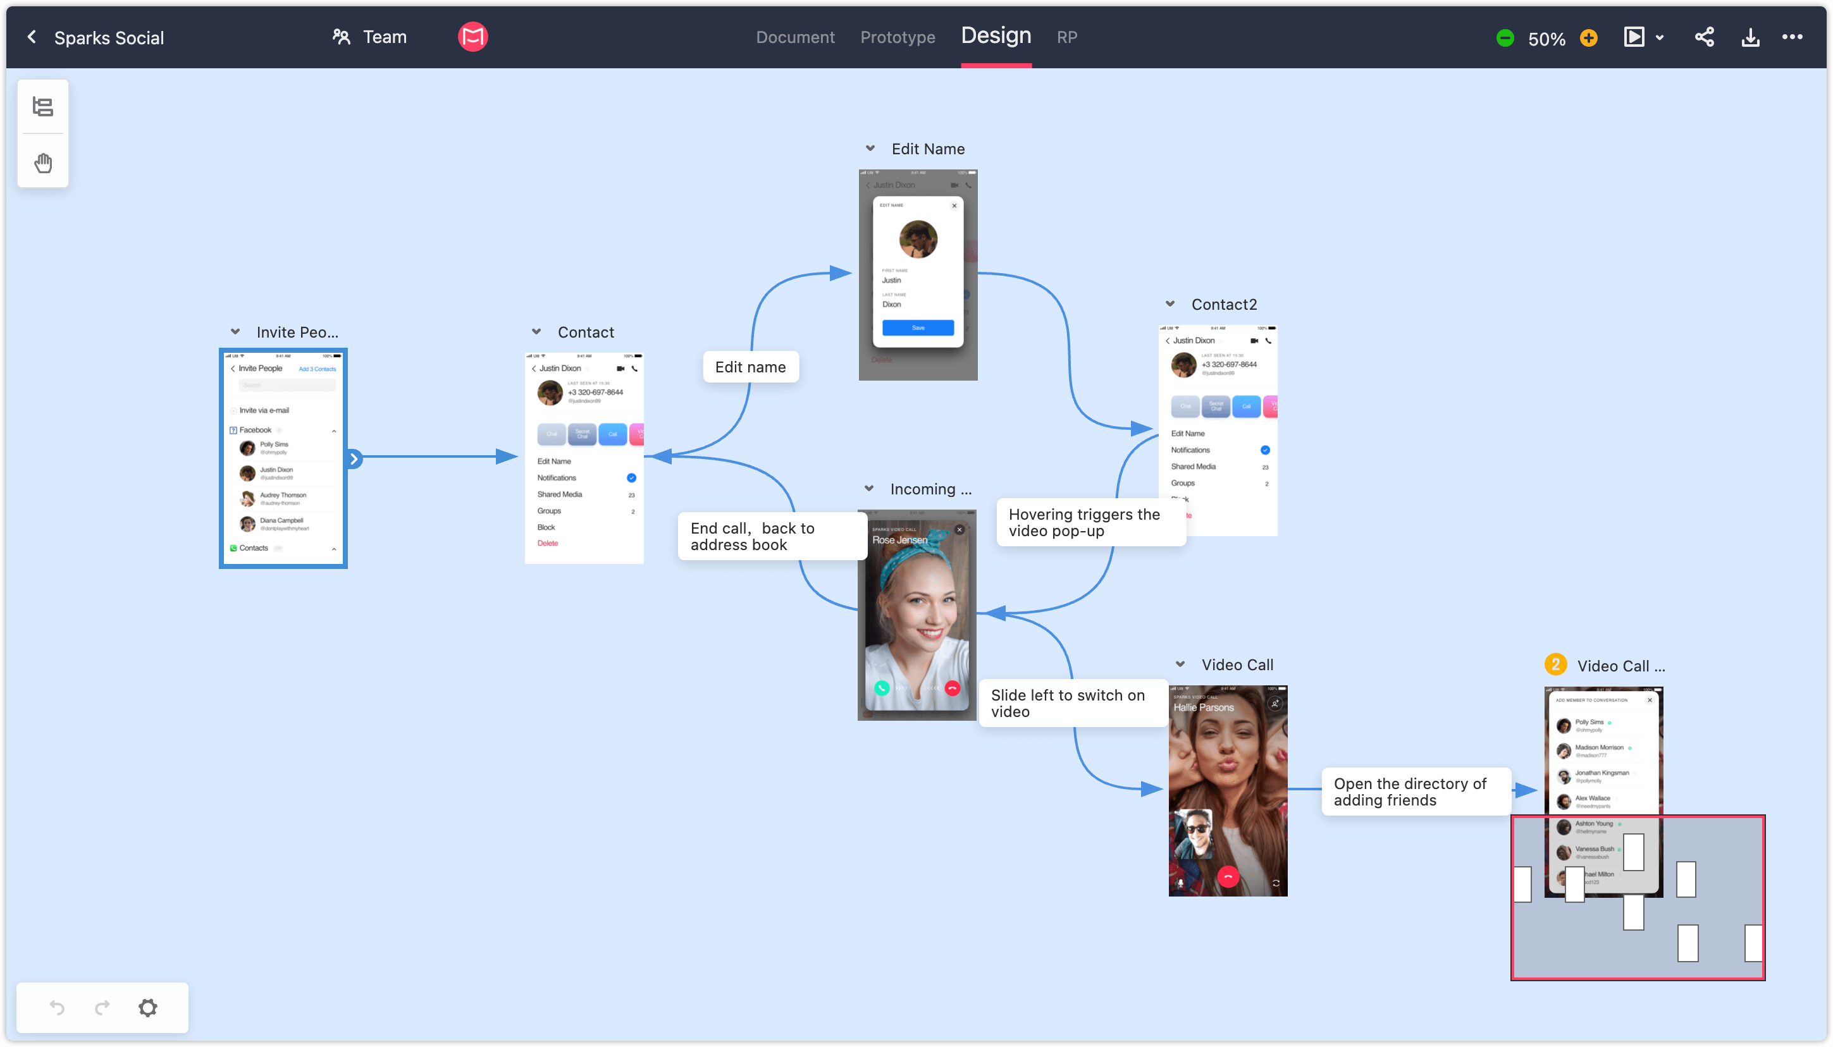Zoom in with orange plus button
This screenshot has width=1833, height=1047.
pyautogui.click(x=1588, y=38)
